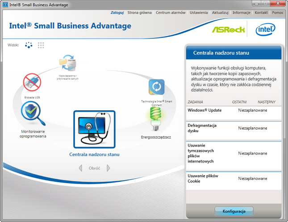Select the Energooszczędzacz light bulb icon
Viewport: 288px width, 222px height.
point(156,119)
